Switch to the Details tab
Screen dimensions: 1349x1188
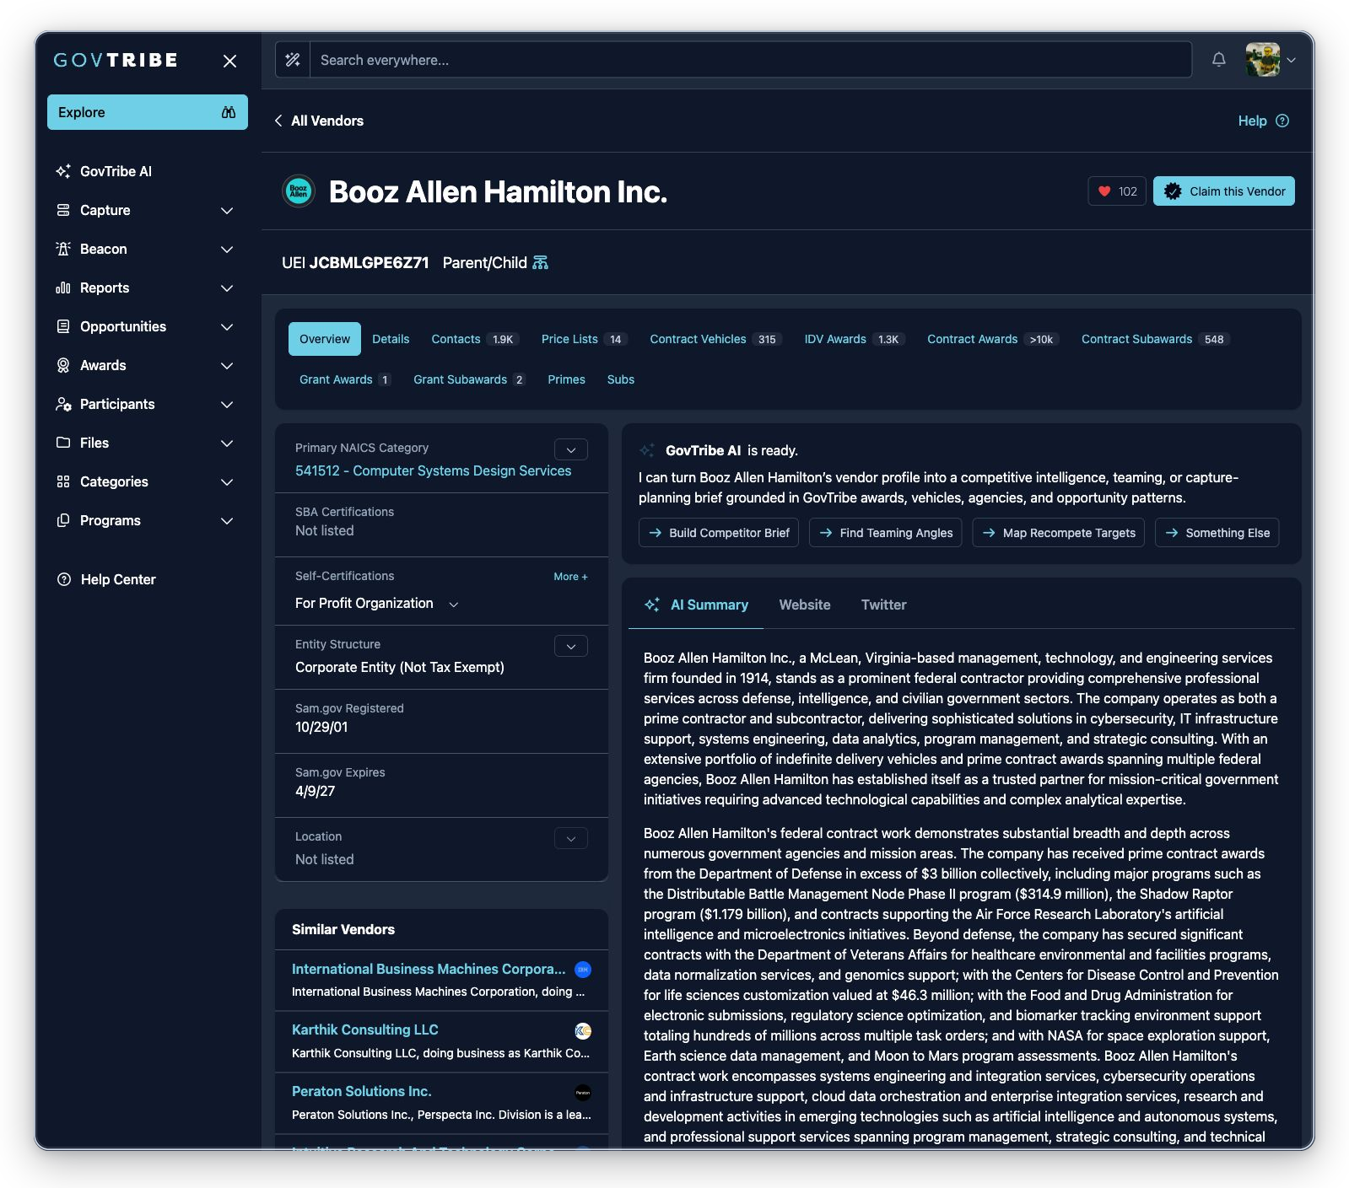pyautogui.click(x=391, y=339)
